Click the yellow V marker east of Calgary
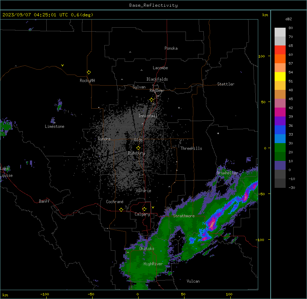This screenshot has height=299, width=307. click(153, 207)
